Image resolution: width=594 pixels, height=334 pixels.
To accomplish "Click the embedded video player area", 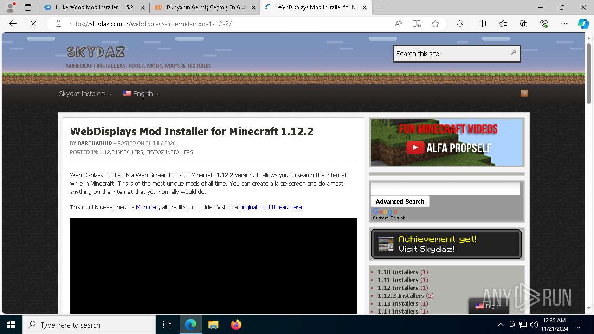I will pos(213,266).
